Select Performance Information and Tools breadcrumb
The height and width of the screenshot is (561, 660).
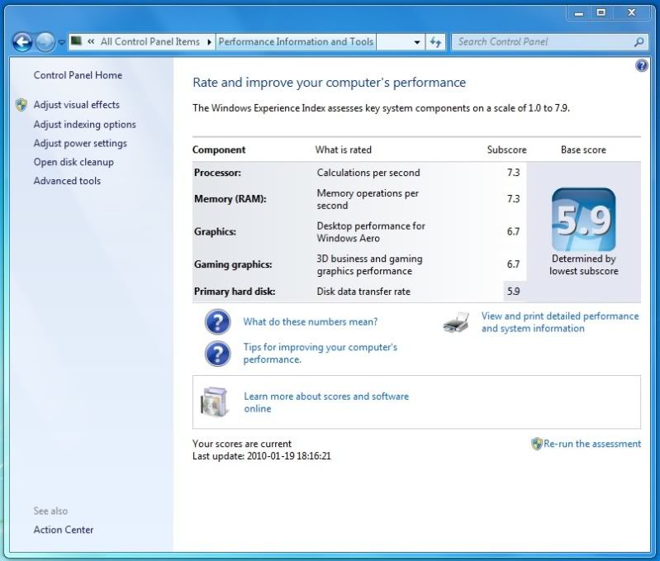[296, 41]
